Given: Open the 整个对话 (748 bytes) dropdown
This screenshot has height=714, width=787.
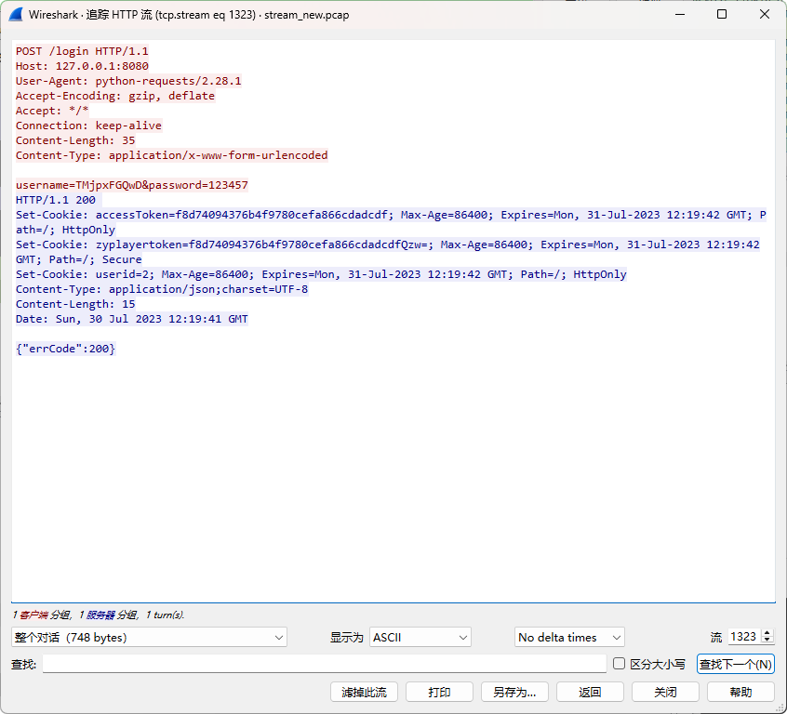Looking at the screenshot, I should click(149, 637).
